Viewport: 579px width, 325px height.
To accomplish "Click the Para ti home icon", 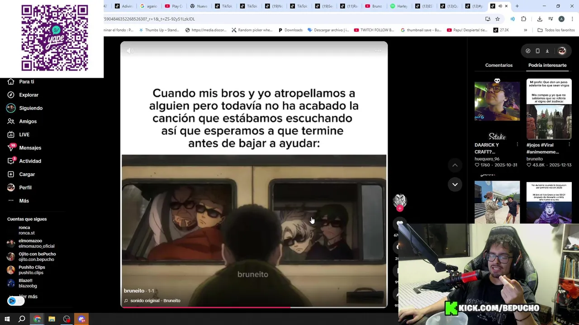I will click(x=11, y=82).
